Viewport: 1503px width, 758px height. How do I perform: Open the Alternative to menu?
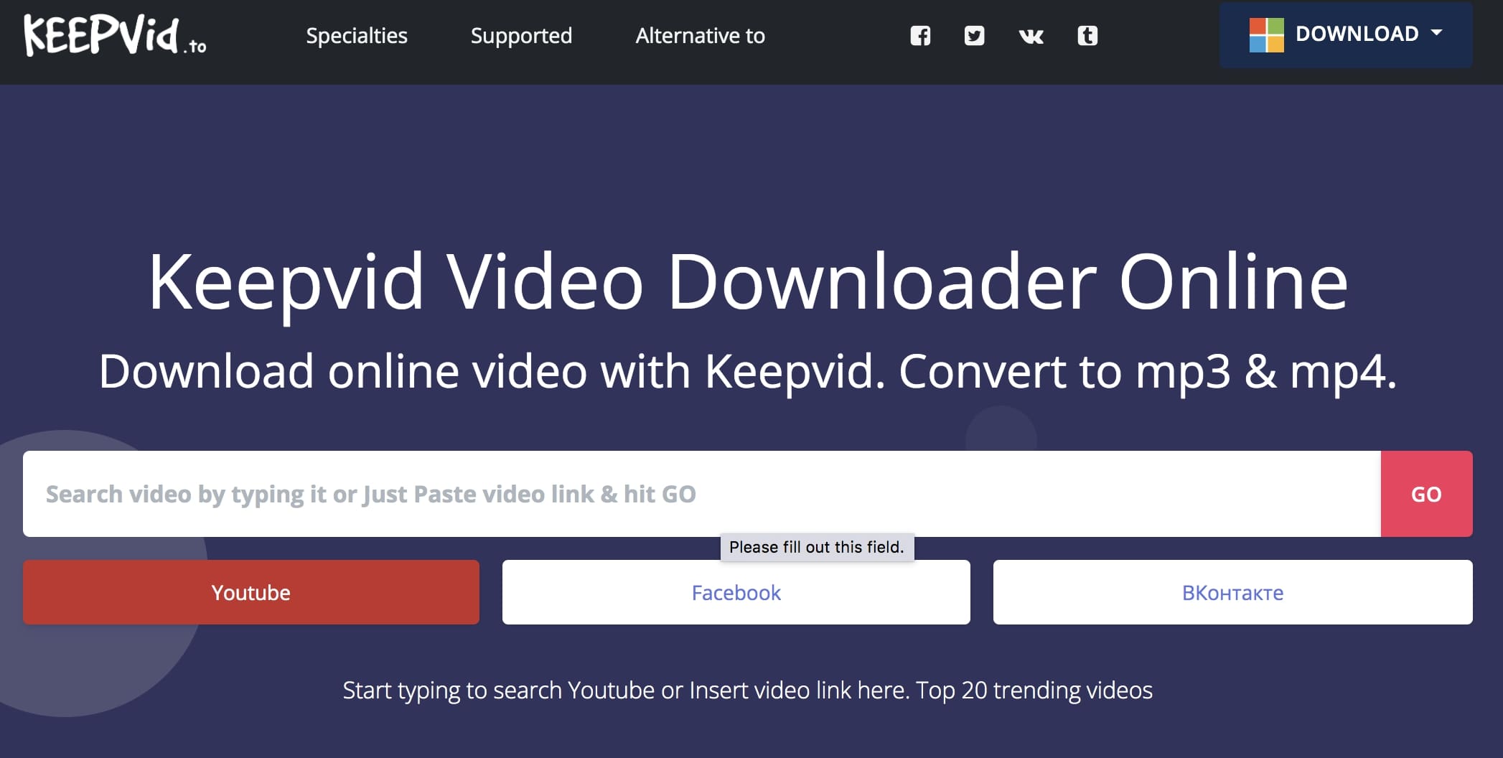(700, 36)
